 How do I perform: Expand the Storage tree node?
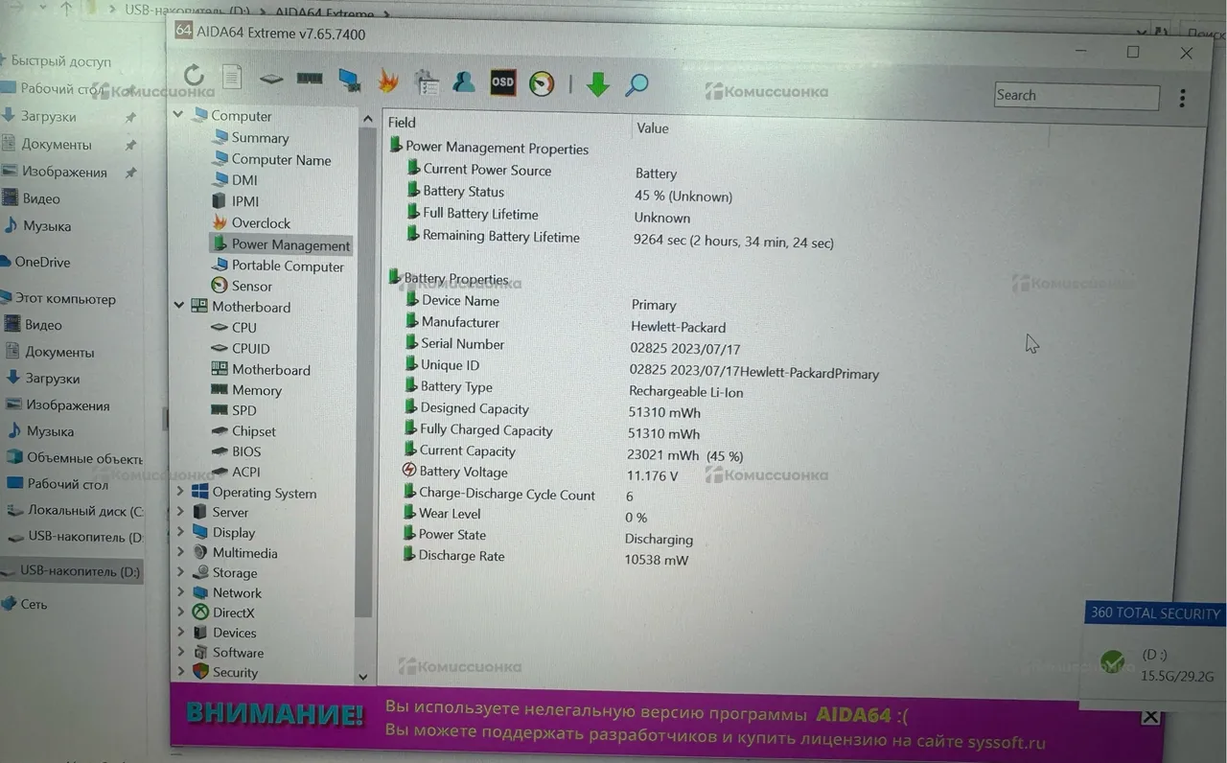click(x=180, y=572)
